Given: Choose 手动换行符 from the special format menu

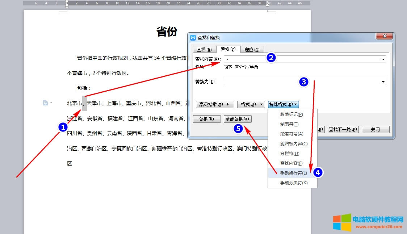Looking at the screenshot, I should point(293,173).
